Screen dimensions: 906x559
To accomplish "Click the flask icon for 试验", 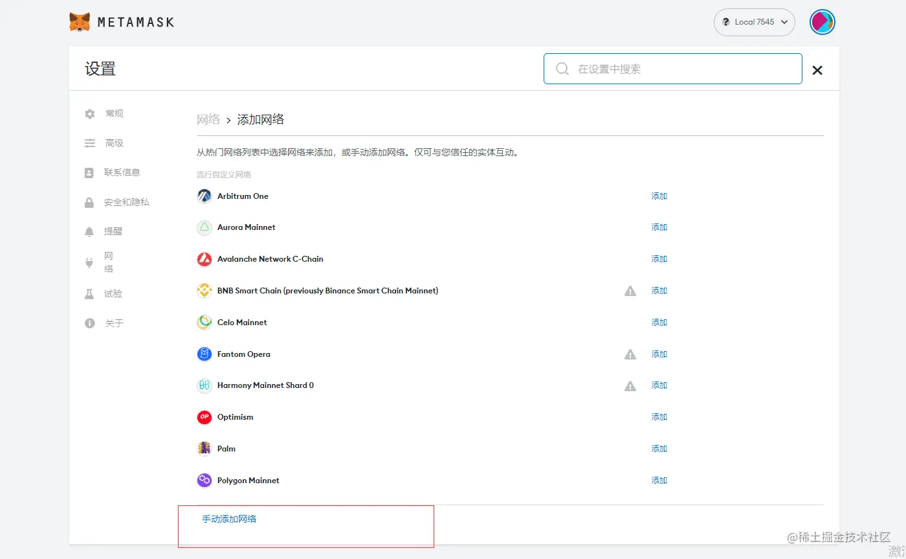I will click(89, 293).
